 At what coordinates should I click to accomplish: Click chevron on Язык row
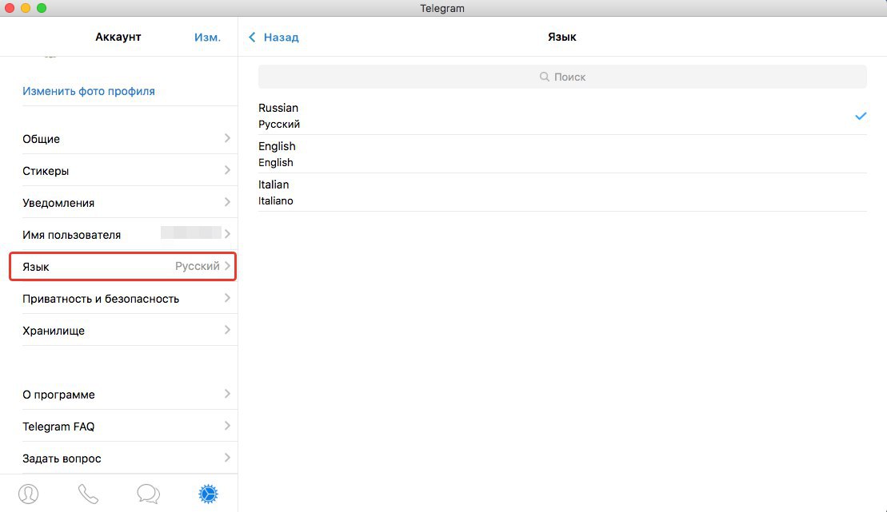227,266
